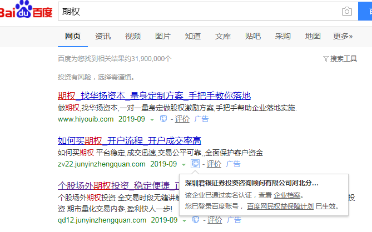
Task: Switch to the 视频 tab
Action: point(133,36)
